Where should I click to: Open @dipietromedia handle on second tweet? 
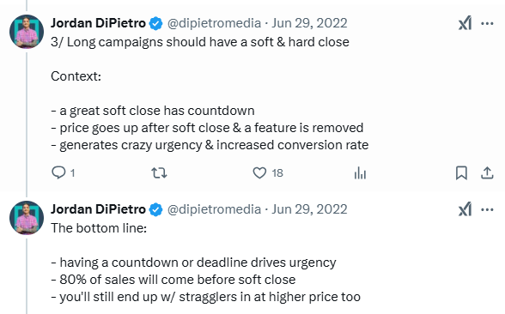click(214, 209)
